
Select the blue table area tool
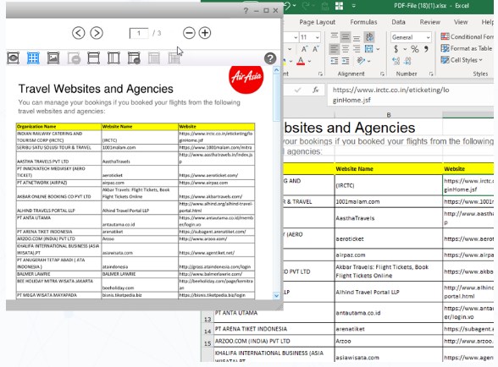point(33,58)
